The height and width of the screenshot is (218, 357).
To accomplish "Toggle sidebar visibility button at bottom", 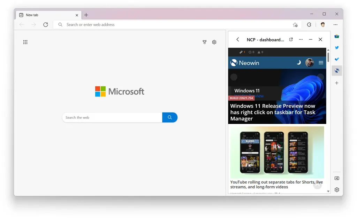I will click(x=337, y=178).
